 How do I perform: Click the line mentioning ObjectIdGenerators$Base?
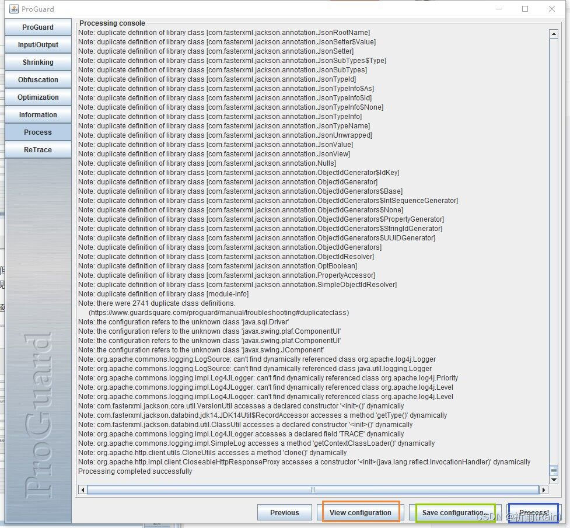coord(240,191)
